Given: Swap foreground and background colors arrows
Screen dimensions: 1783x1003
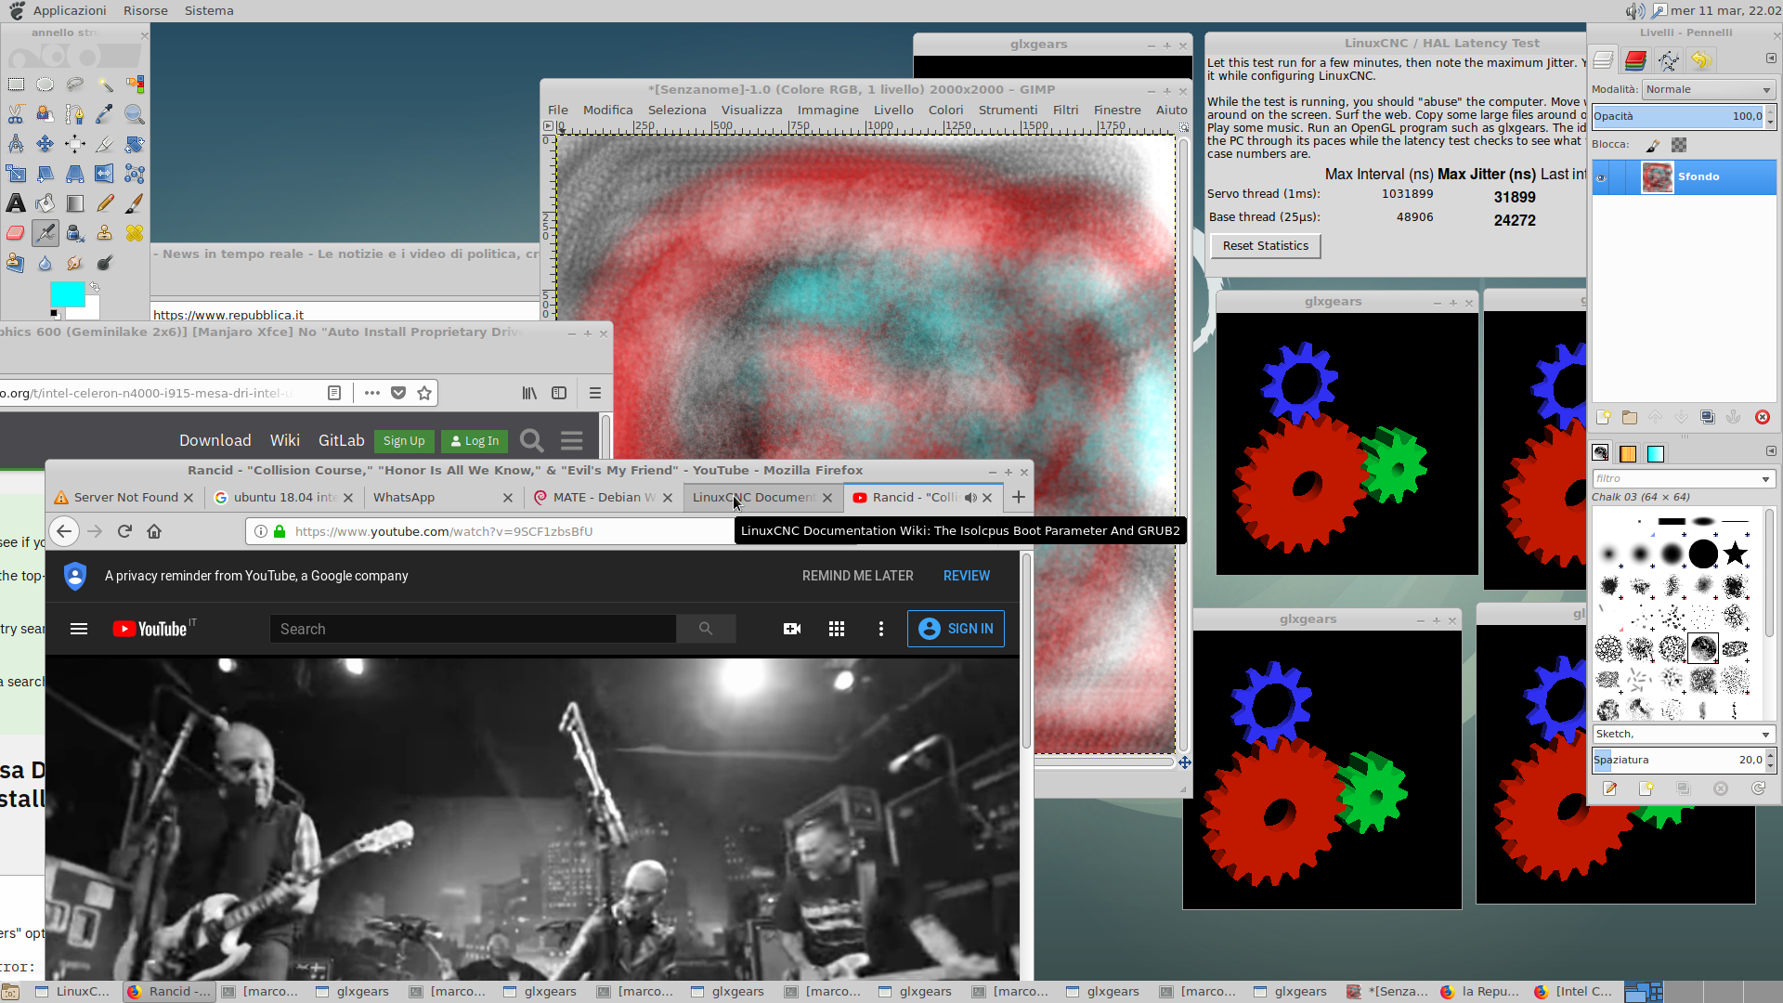Looking at the screenshot, I should tap(94, 288).
